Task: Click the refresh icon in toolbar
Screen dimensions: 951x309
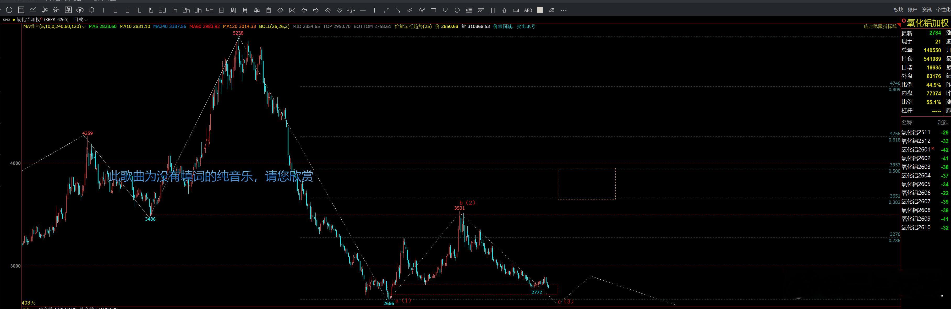Action: point(9,10)
